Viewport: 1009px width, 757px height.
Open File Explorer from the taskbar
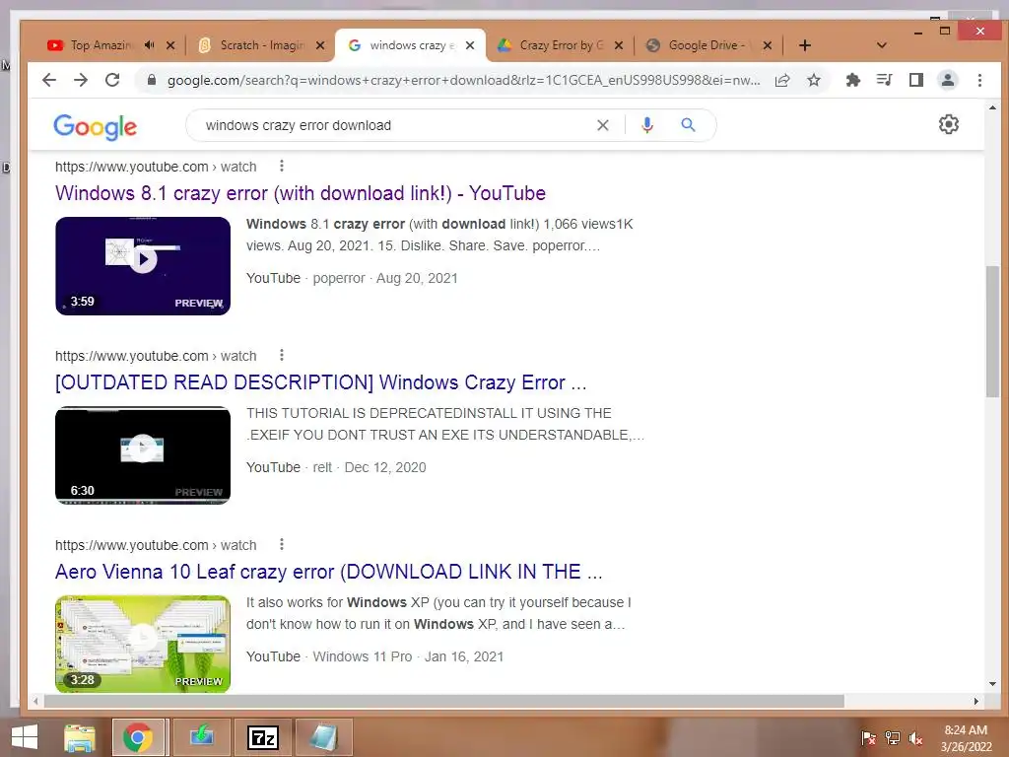(x=79, y=737)
